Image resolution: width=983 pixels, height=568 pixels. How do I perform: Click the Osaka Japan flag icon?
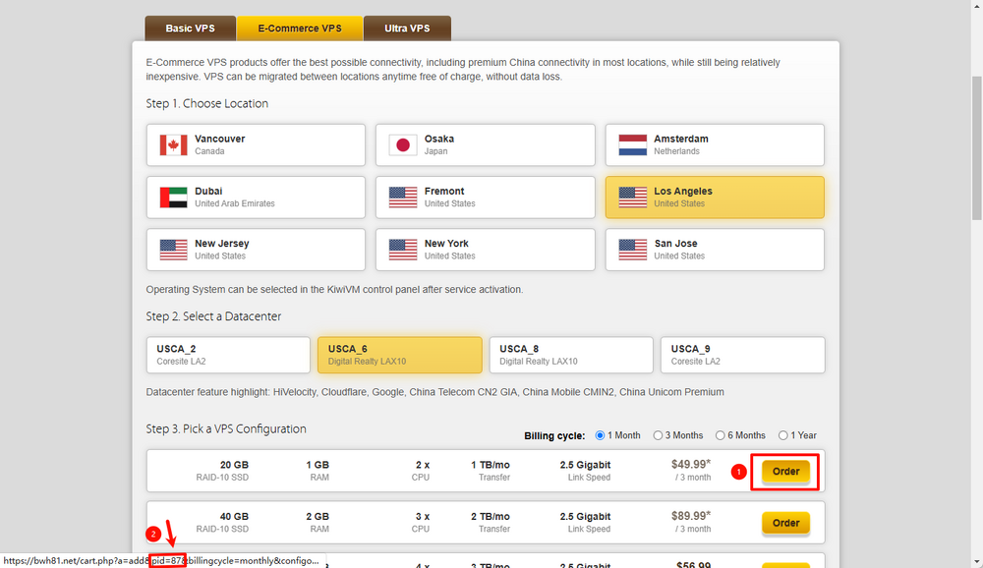pos(402,145)
